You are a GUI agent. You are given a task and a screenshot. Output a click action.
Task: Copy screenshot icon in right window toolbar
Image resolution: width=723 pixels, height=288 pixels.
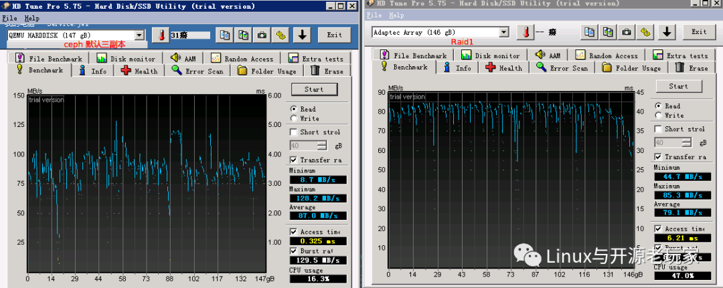coord(608,32)
